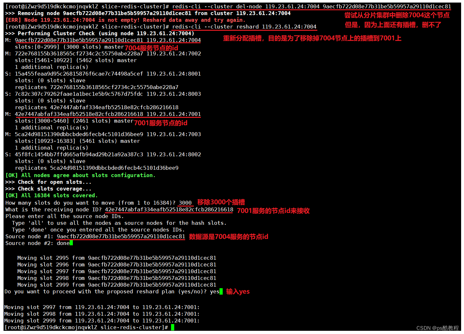464x334 pixels.
Task: Click 'Moving slot 2995 from 9aecfb722d08...' line
Action: (x=117, y=258)
